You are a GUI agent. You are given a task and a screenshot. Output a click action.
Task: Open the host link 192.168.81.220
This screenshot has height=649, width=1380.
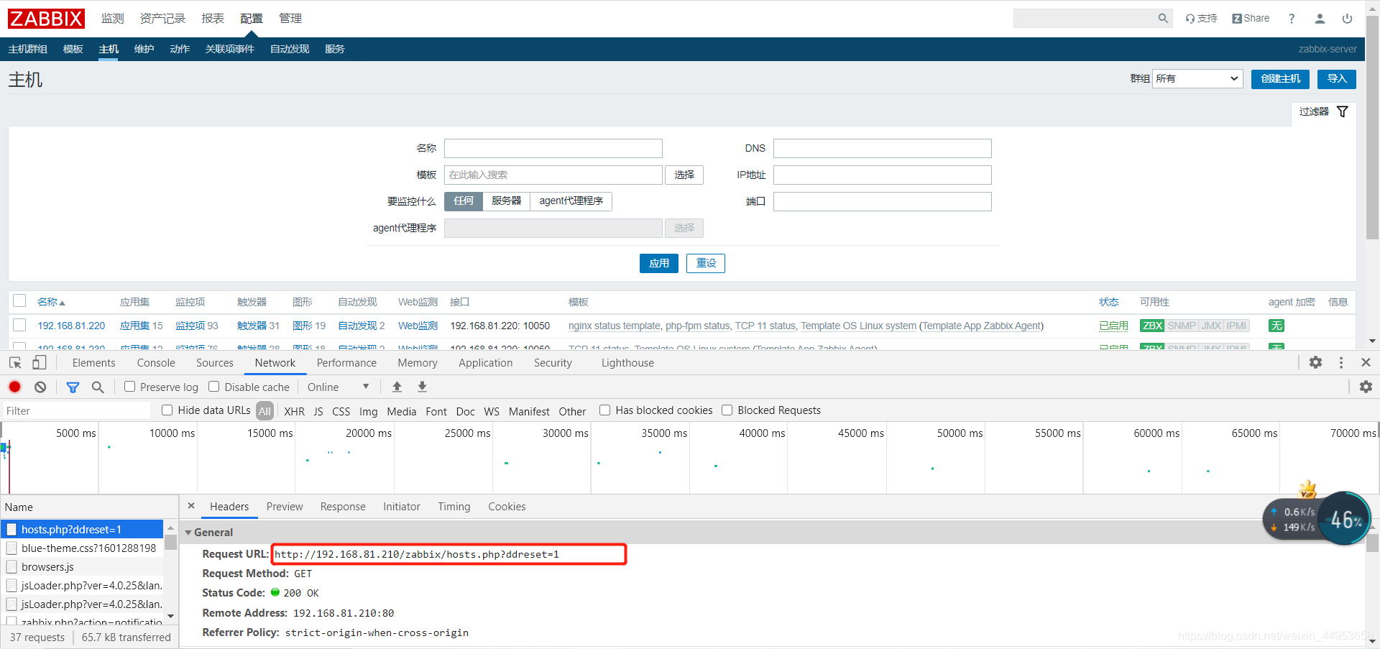(72, 326)
